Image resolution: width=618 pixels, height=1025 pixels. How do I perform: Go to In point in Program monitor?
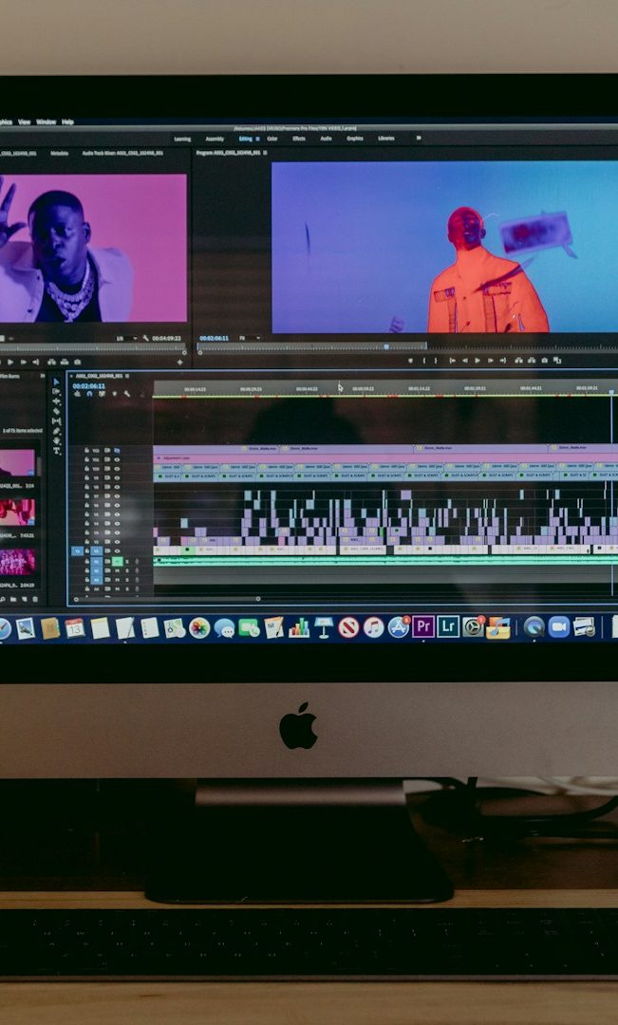[452, 361]
